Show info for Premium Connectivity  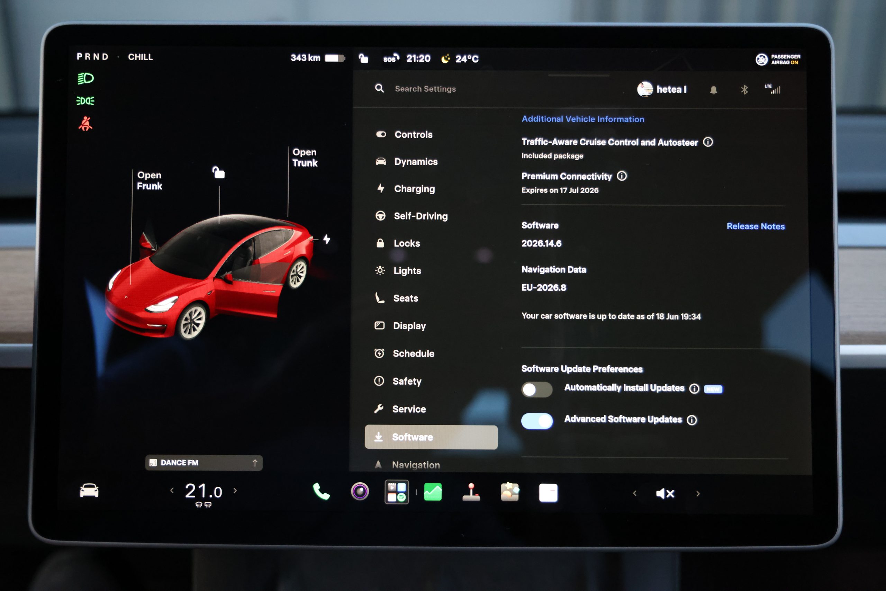pyautogui.click(x=622, y=176)
